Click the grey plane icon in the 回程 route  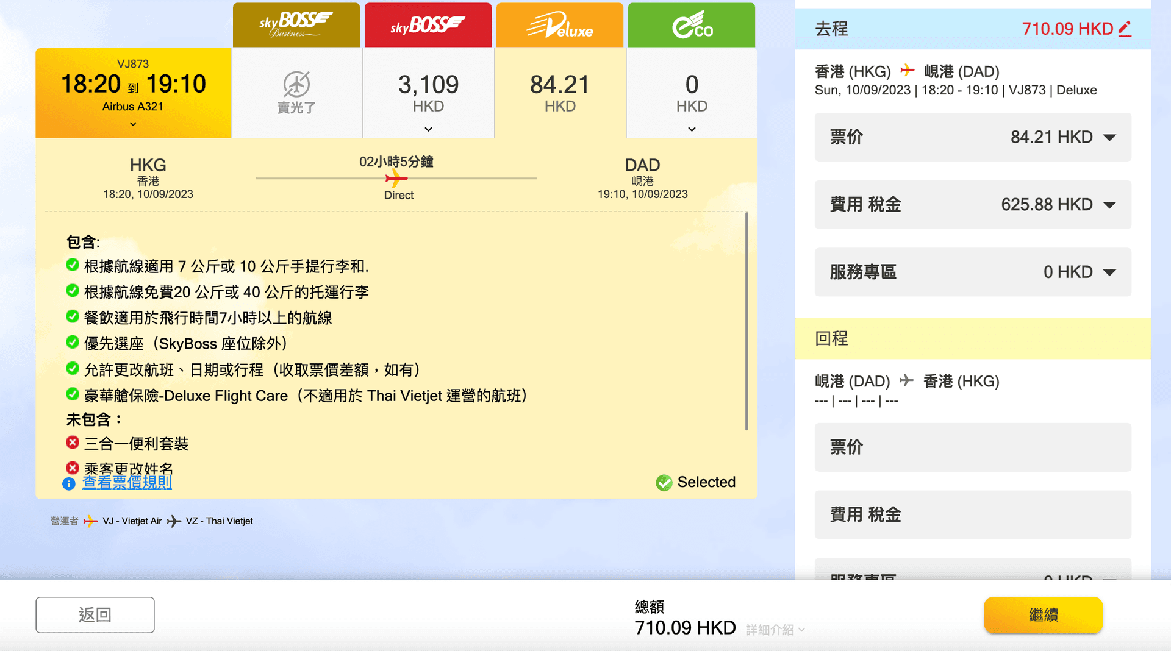point(906,380)
